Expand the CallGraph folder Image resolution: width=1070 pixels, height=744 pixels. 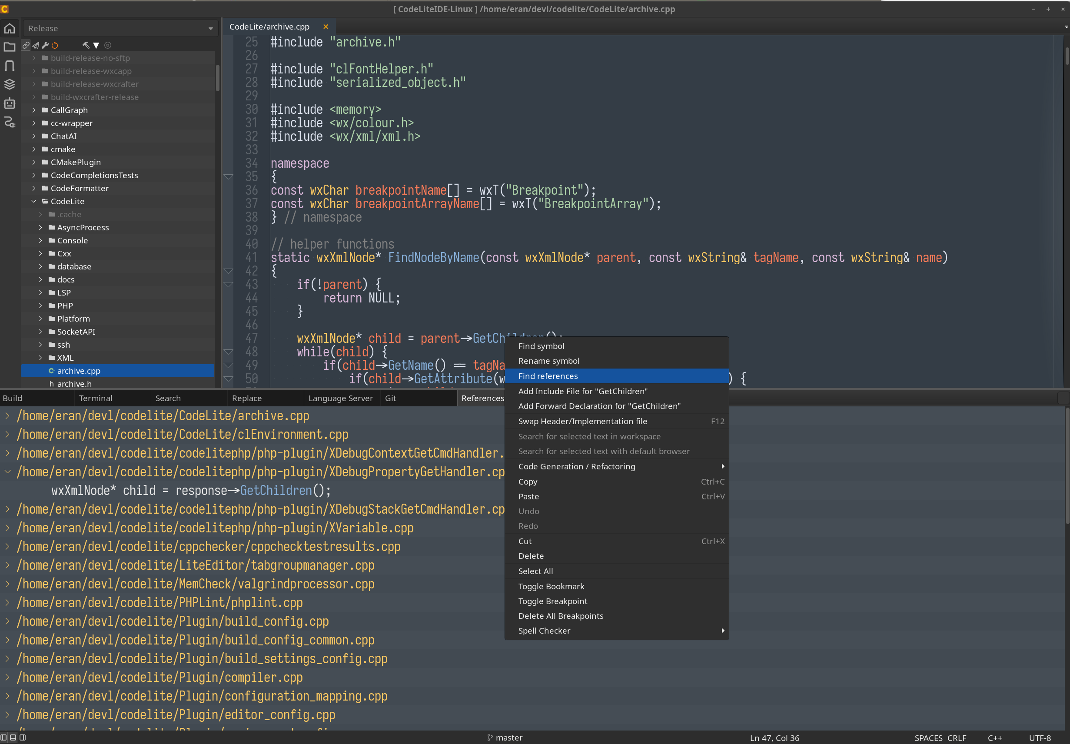click(x=33, y=110)
